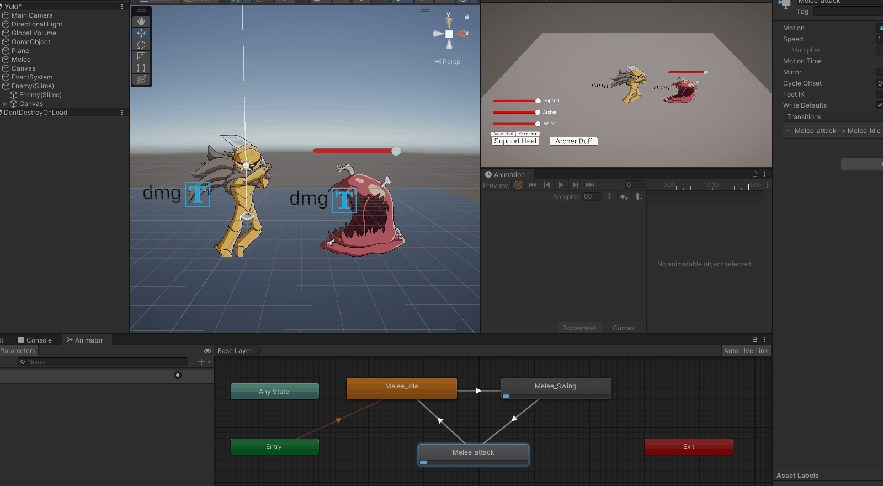This screenshot has height=486, width=883.
Task: Click drag handle of Melee_attack -> Melee_Idle transition
Action: coord(788,131)
